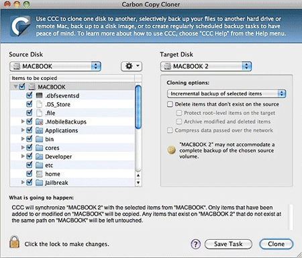Click the disk icon in Target Disk popup
The height and width of the screenshot is (258, 302).
point(167,67)
